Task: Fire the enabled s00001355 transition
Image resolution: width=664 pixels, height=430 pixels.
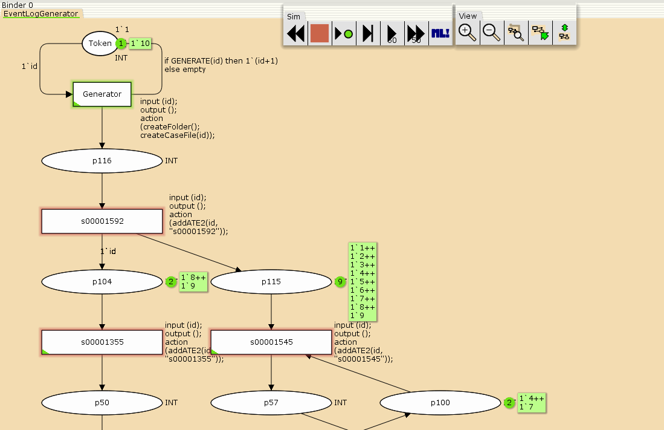Action: (102, 342)
